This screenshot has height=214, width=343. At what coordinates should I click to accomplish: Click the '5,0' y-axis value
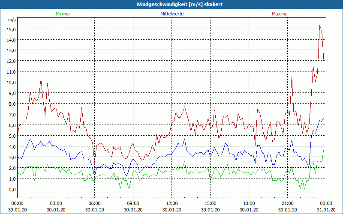click(12, 136)
